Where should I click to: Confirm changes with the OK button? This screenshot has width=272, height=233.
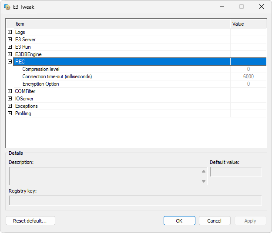point(179,221)
